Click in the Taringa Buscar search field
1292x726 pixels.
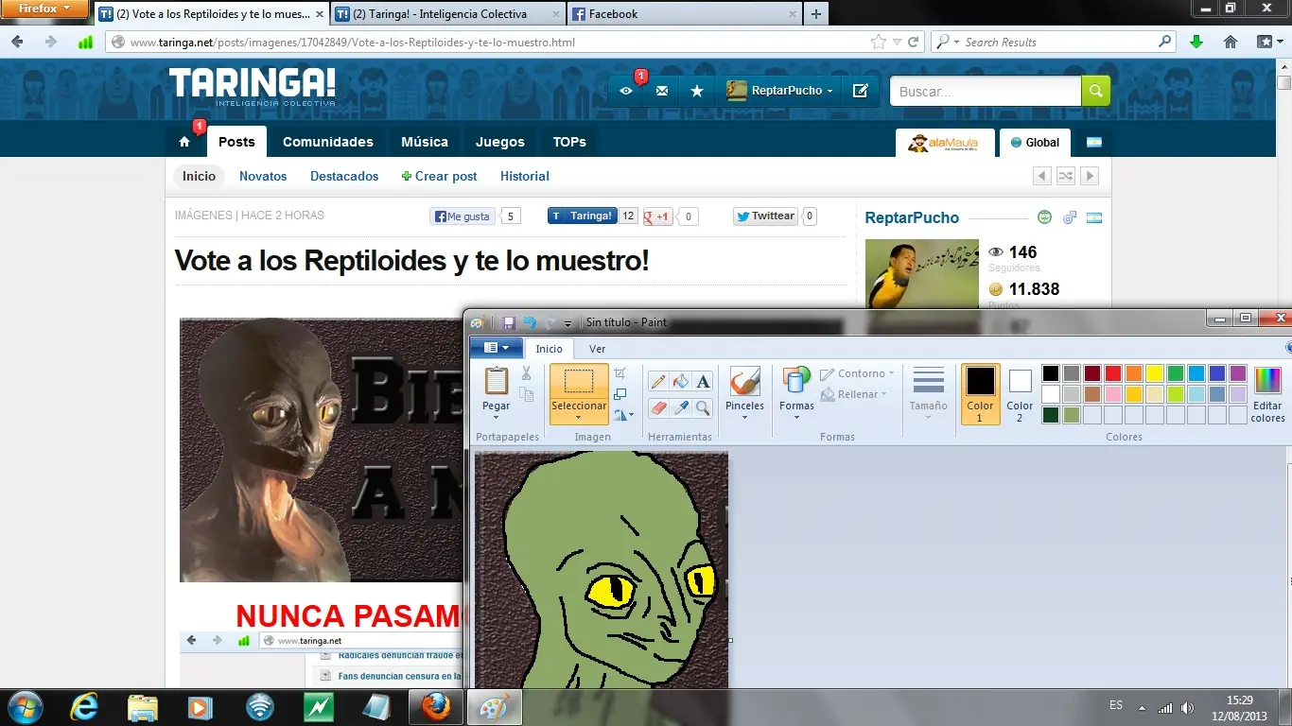[x=986, y=91]
